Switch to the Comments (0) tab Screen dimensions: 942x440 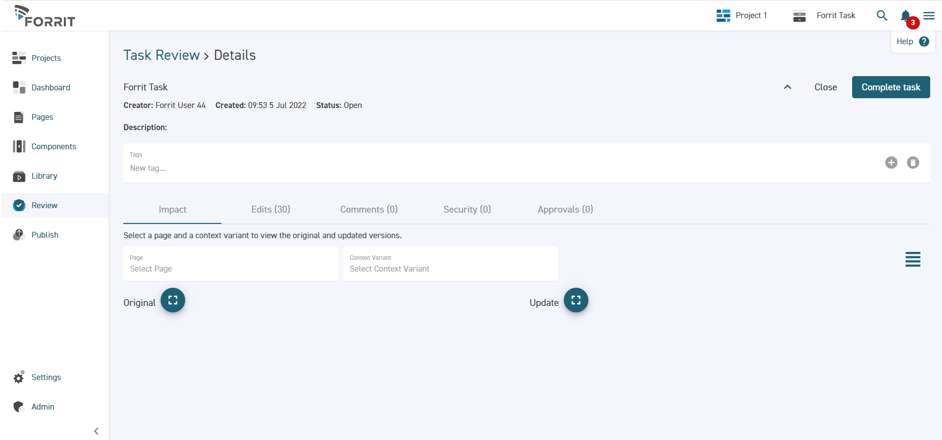(369, 210)
